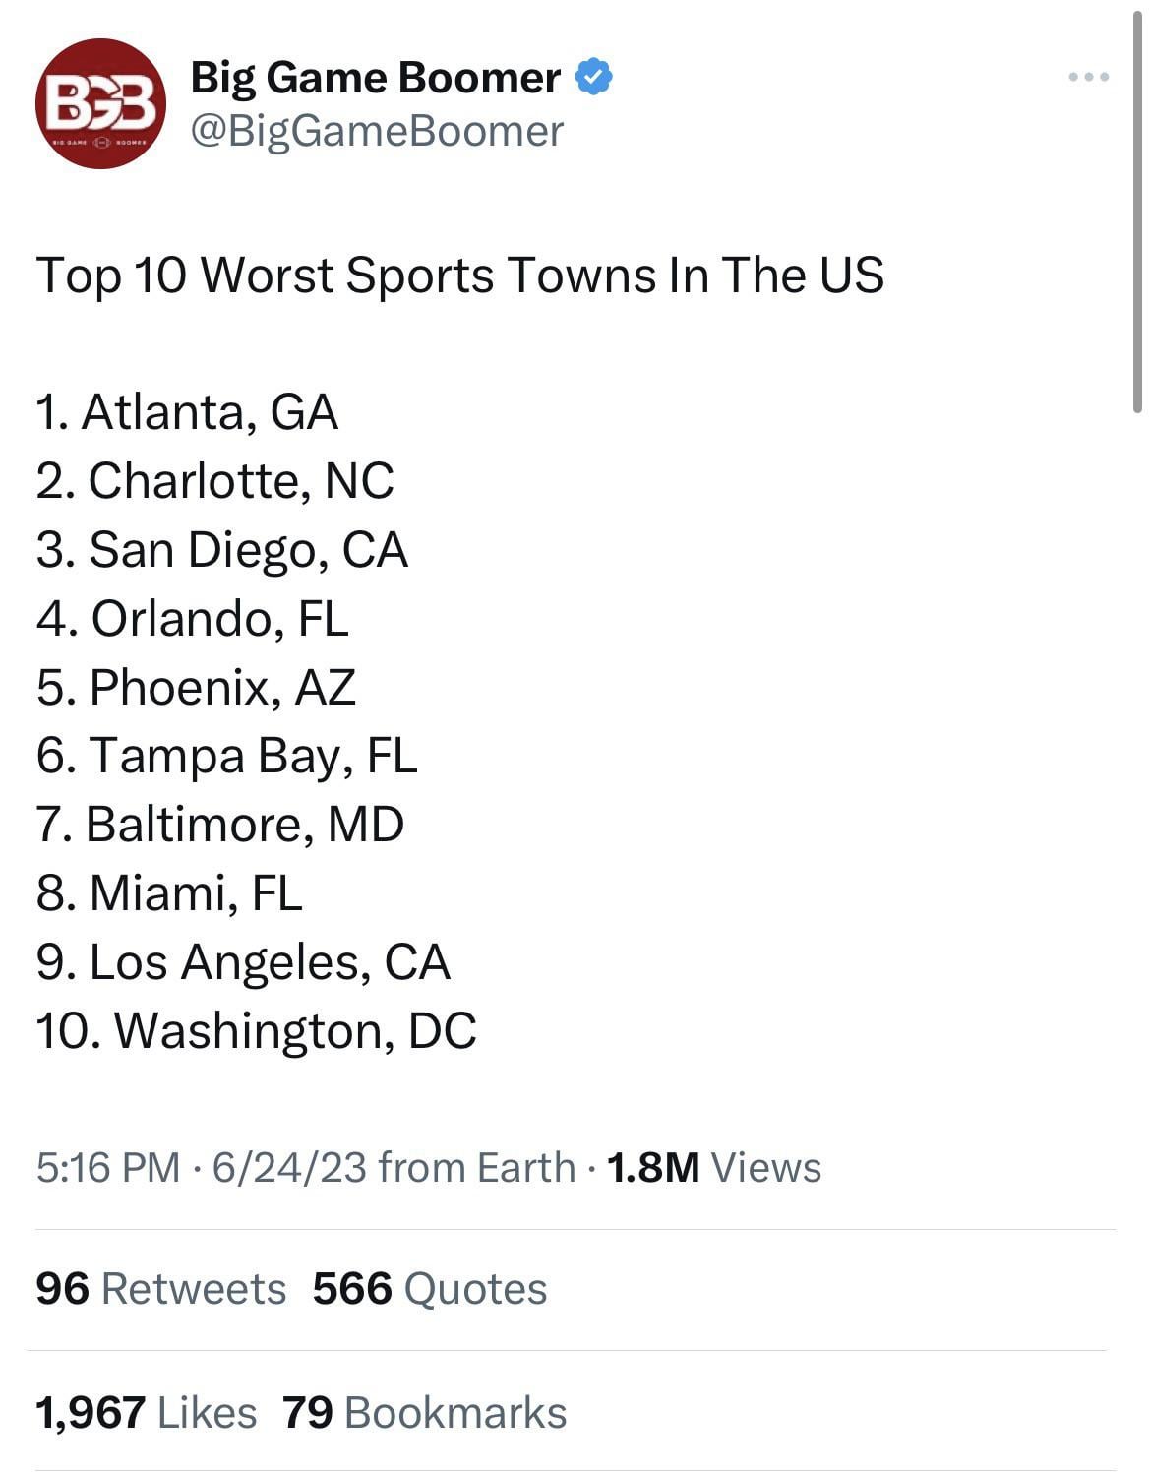Click the "5. Phoenix, AZ" line
The image size is (1151, 1474).
pyautogui.click(x=196, y=687)
